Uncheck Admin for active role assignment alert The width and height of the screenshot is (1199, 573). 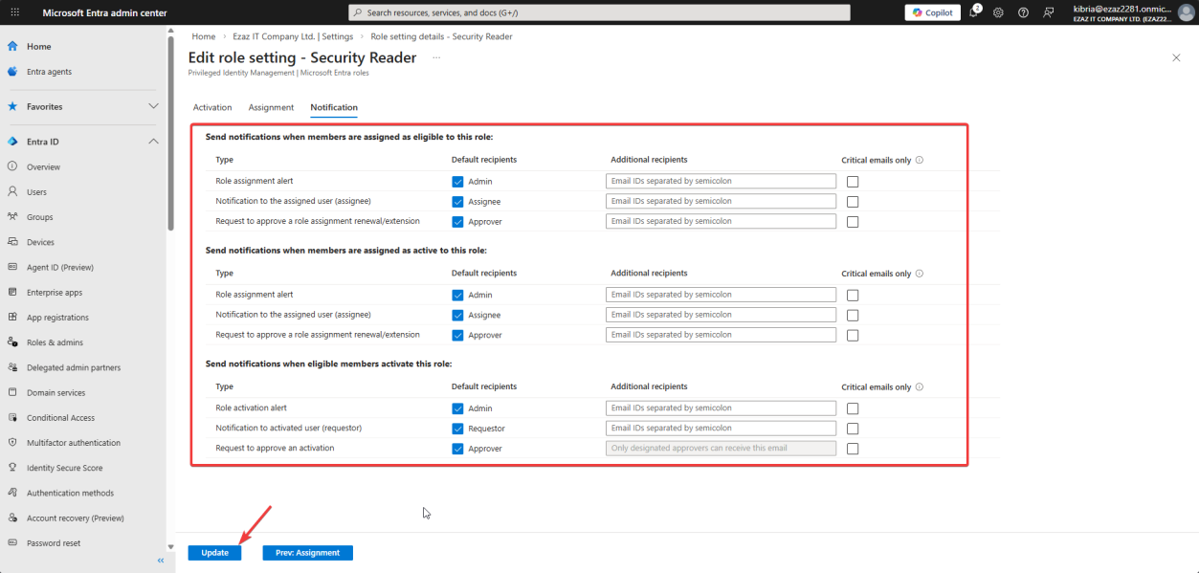point(457,295)
